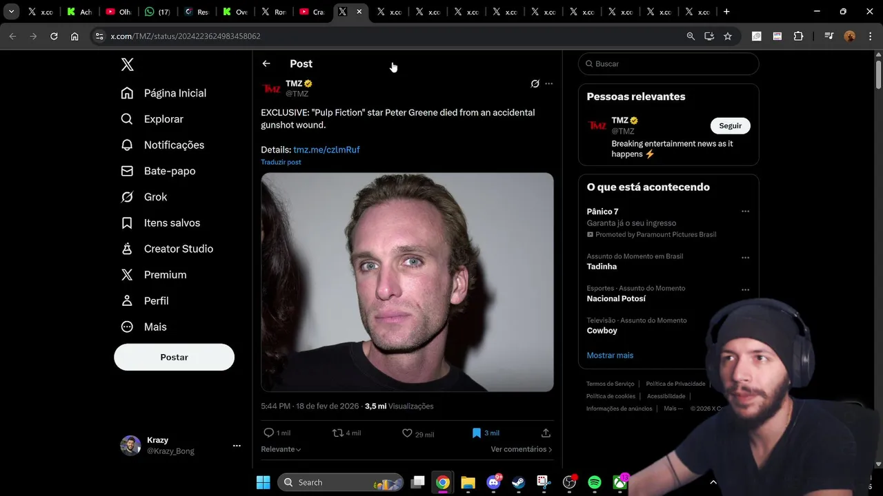Open Acessibilidade footer link

[x=666, y=396]
